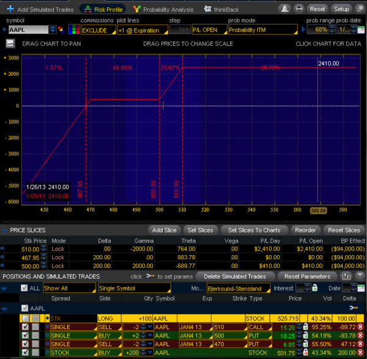Toggle the AAPL group checkbox
The image size is (367, 359).
(x=24, y=308)
